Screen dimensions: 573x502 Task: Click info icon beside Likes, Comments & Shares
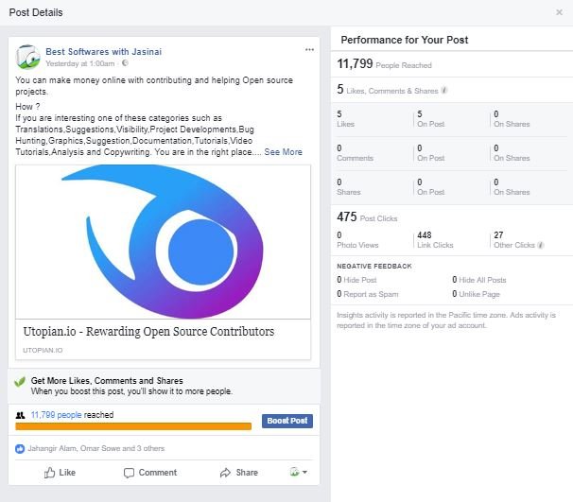[444, 90]
